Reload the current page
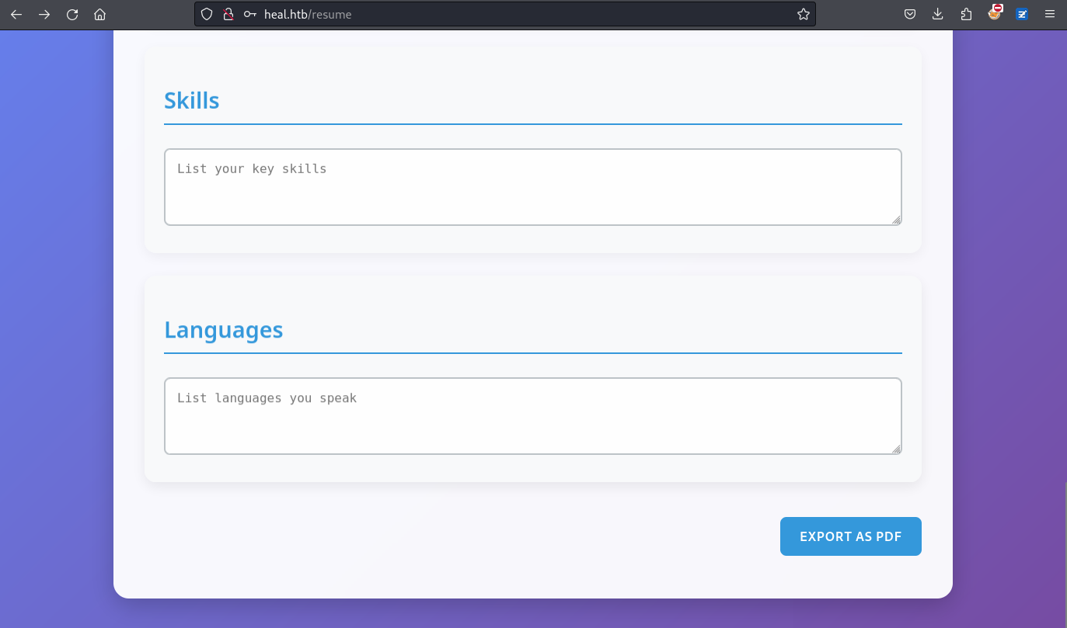 72,14
